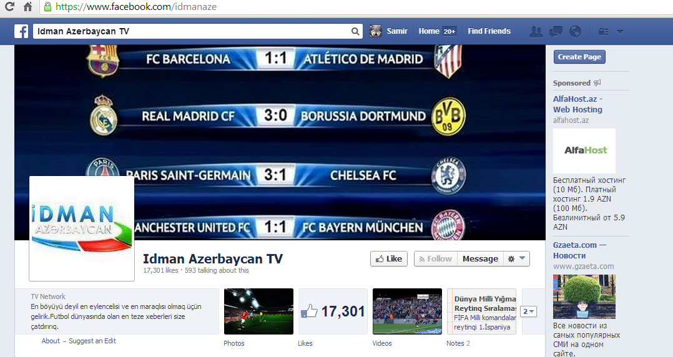The width and height of the screenshot is (673, 357).
Task: Open the Photos thumbnail
Action: (x=259, y=311)
